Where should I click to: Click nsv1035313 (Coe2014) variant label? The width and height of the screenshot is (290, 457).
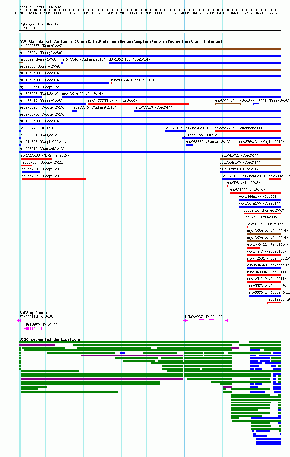point(153,108)
